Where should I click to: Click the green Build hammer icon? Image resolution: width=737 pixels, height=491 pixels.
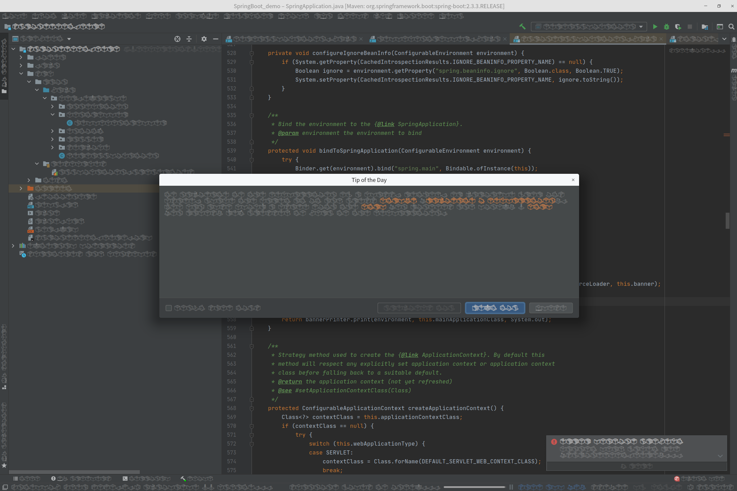(x=522, y=27)
